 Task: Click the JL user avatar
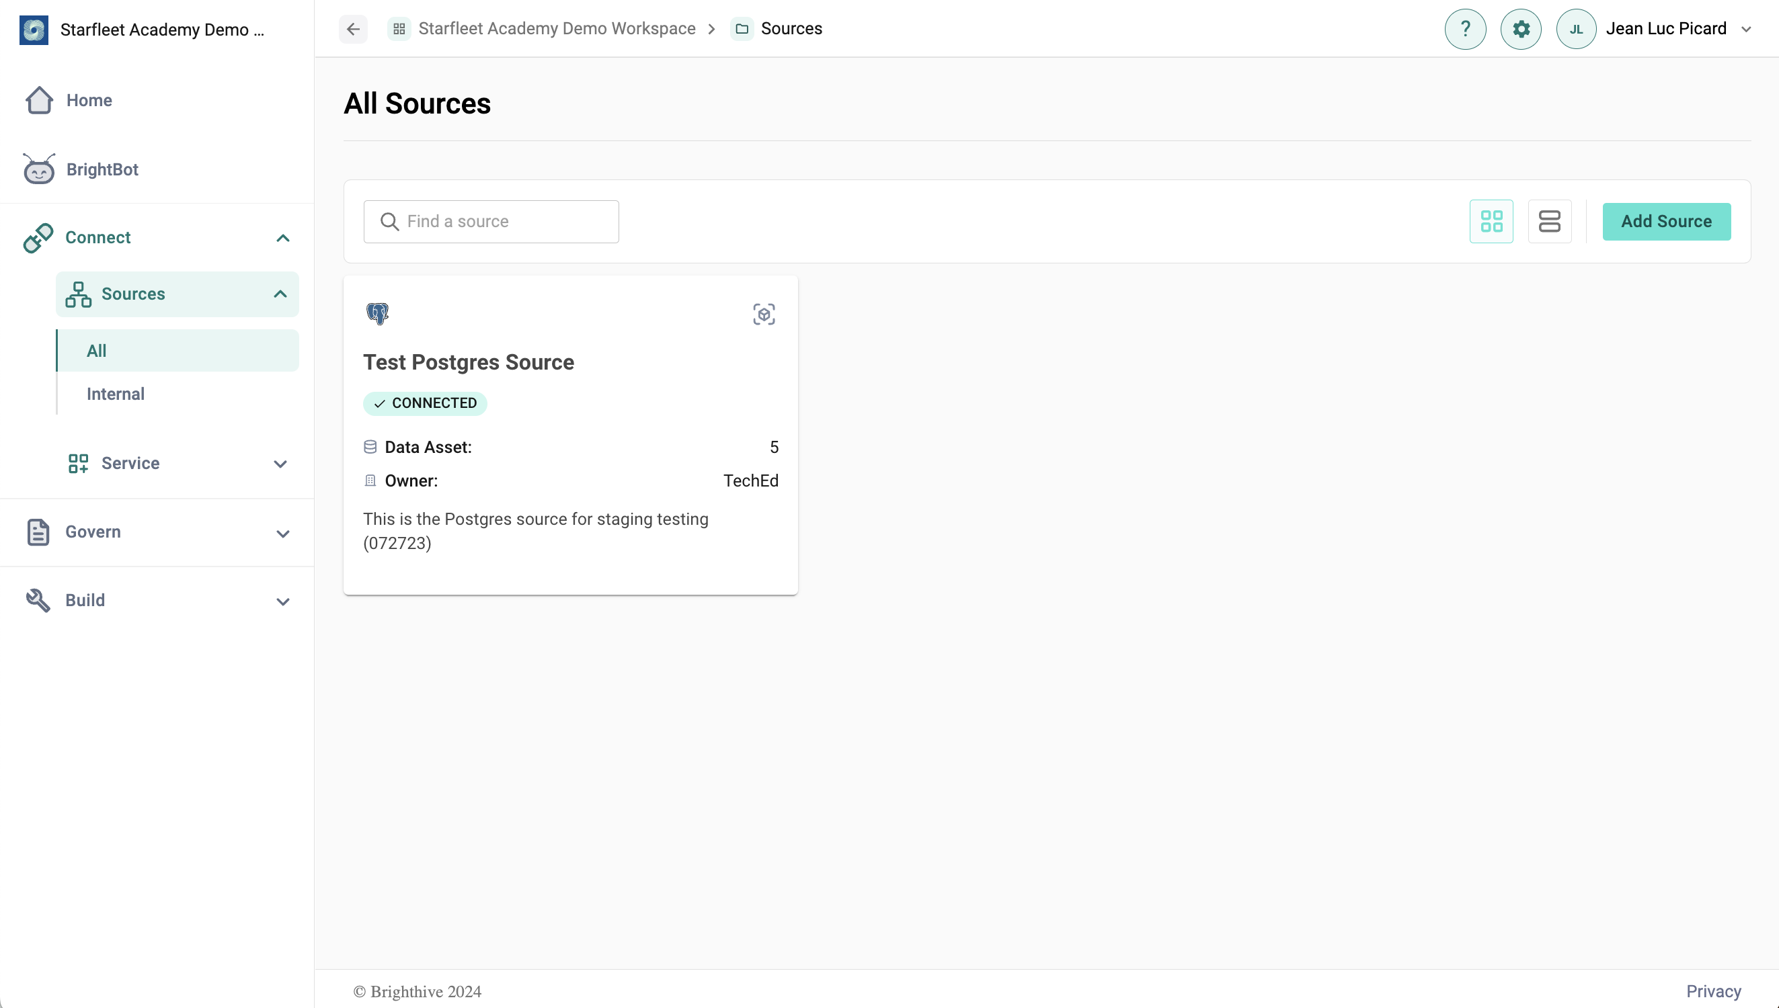point(1576,29)
